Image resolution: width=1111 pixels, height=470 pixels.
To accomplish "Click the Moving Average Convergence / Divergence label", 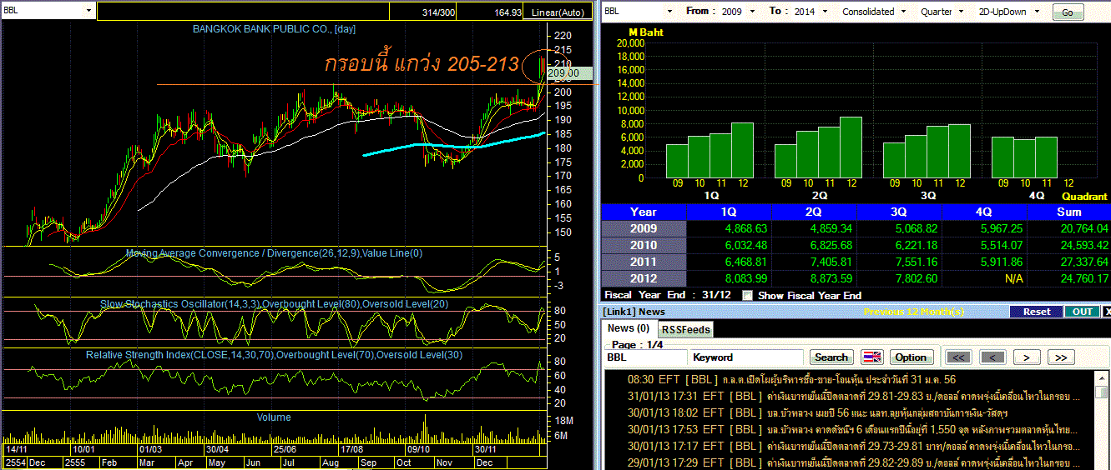I will [x=274, y=253].
